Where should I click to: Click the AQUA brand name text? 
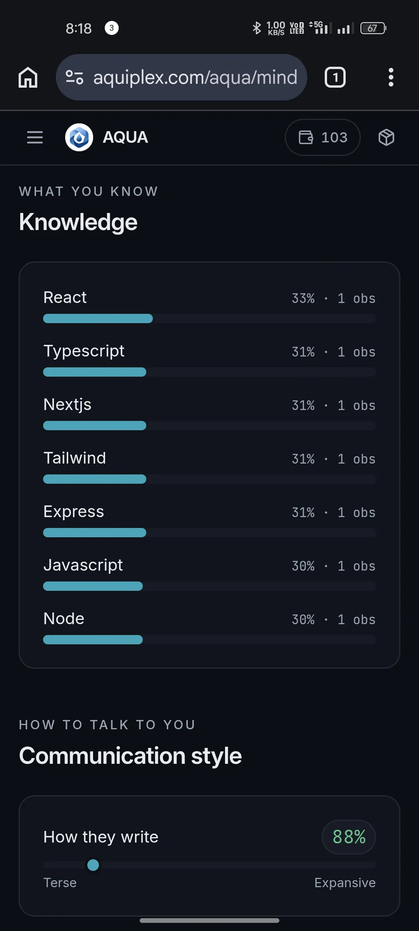click(125, 137)
